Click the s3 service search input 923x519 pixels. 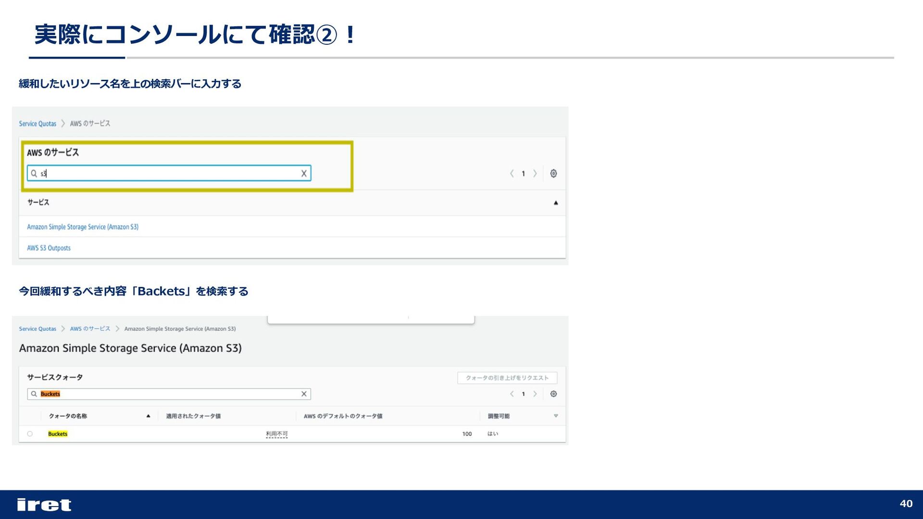coord(169,173)
